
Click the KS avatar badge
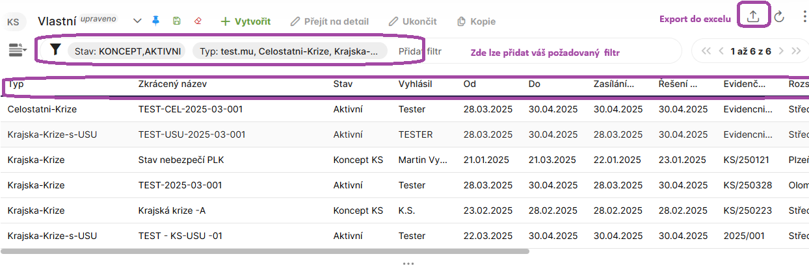click(12, 21)
